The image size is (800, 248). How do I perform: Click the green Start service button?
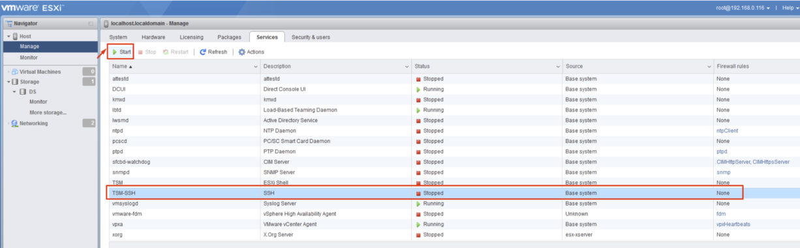pos(121,52)
